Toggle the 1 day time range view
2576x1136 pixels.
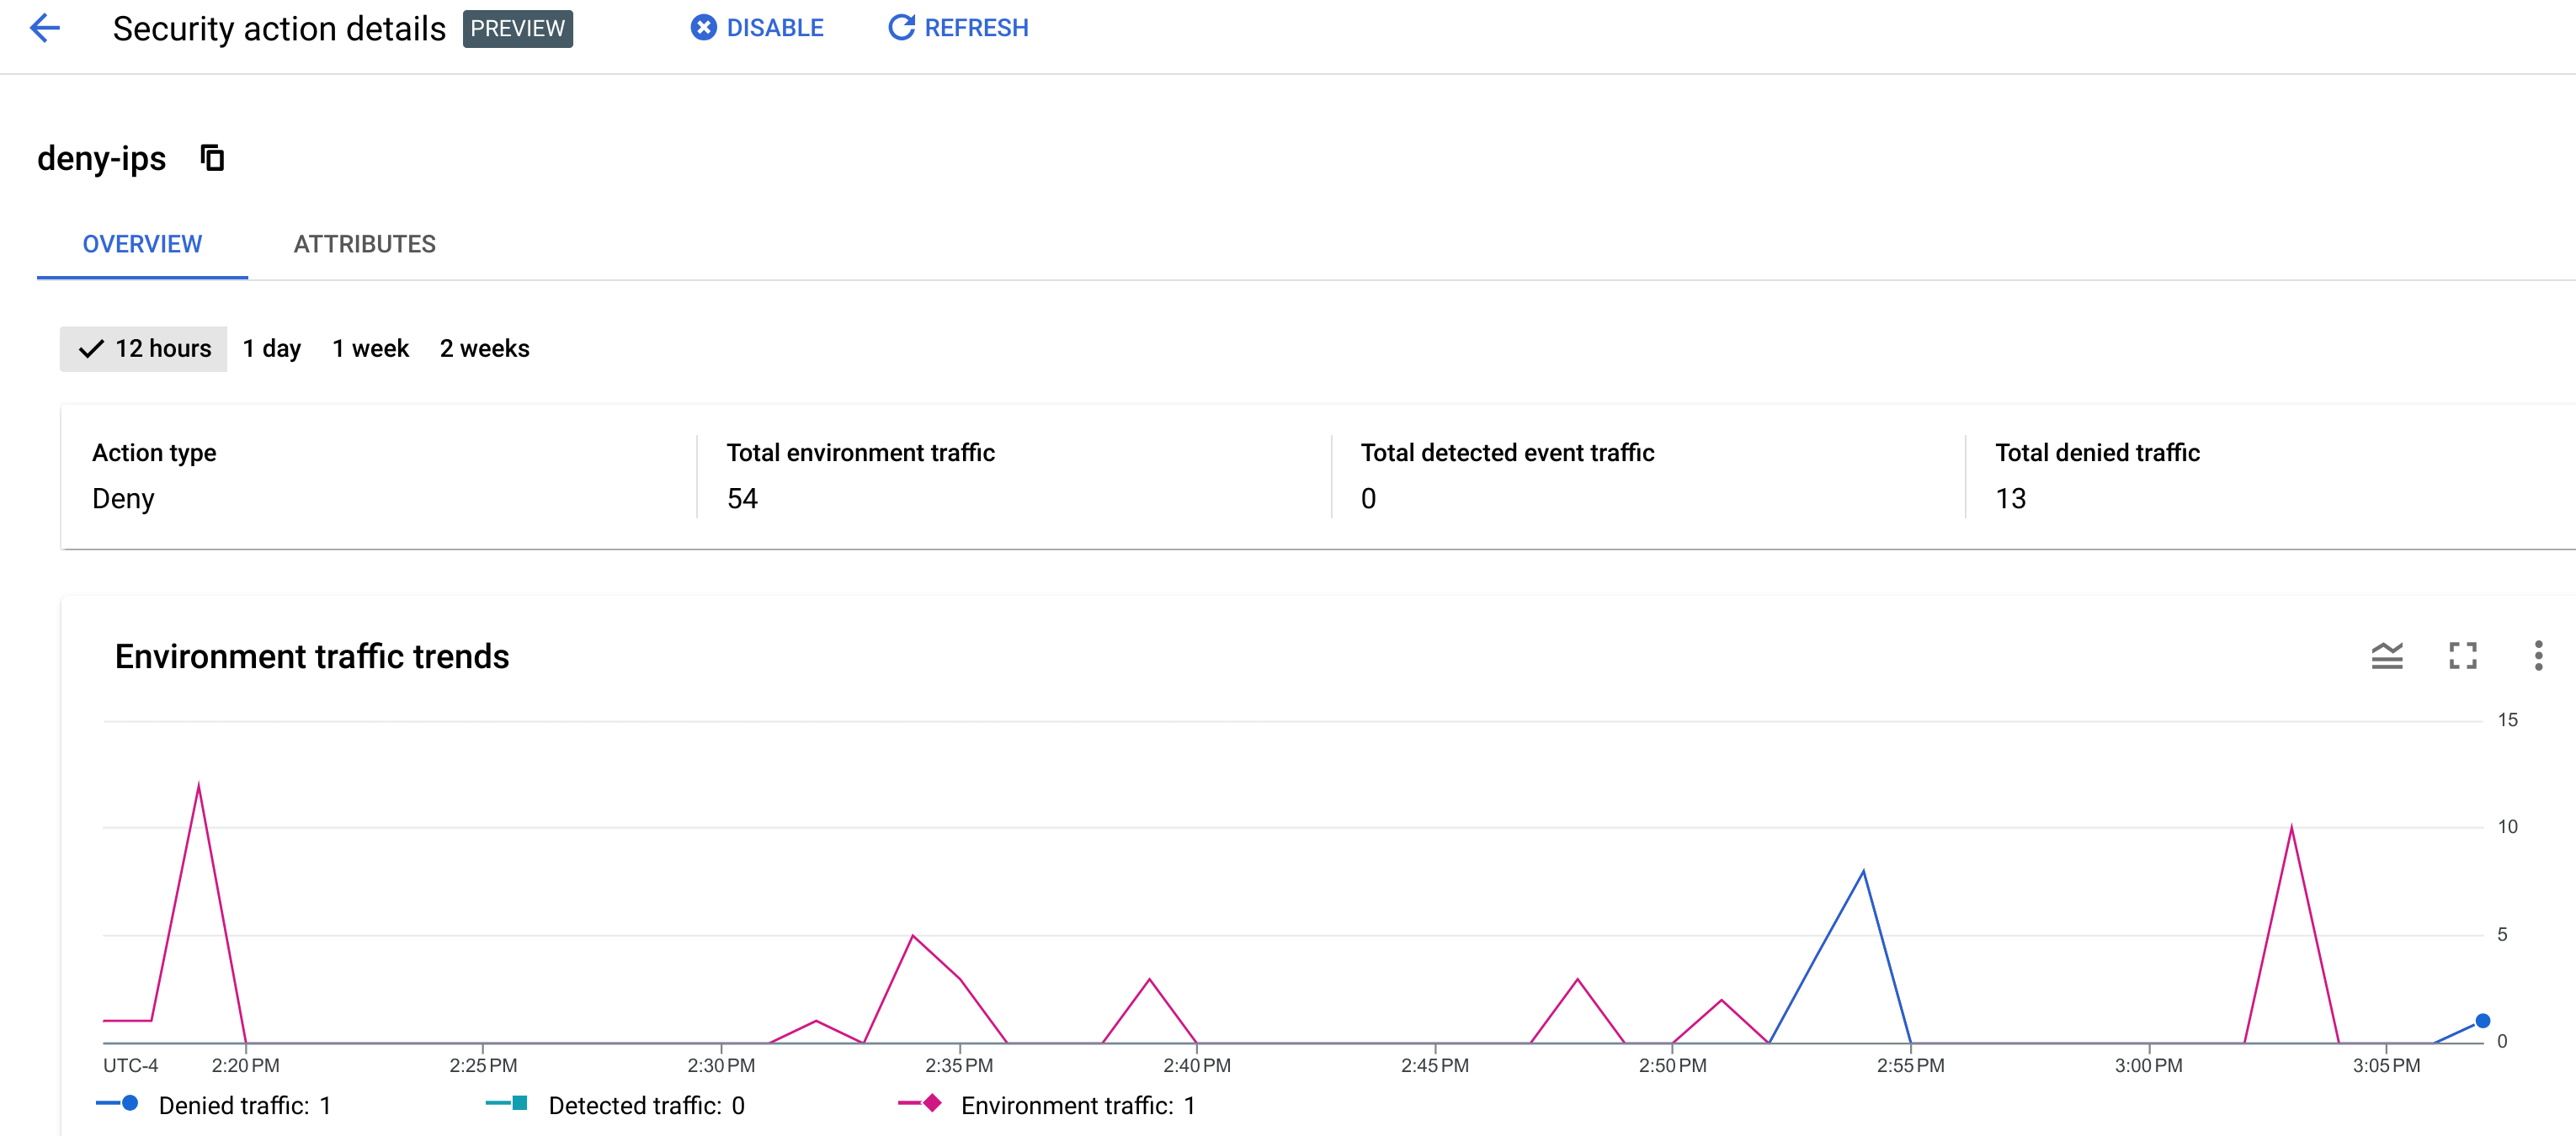click(x=271, y=348)
